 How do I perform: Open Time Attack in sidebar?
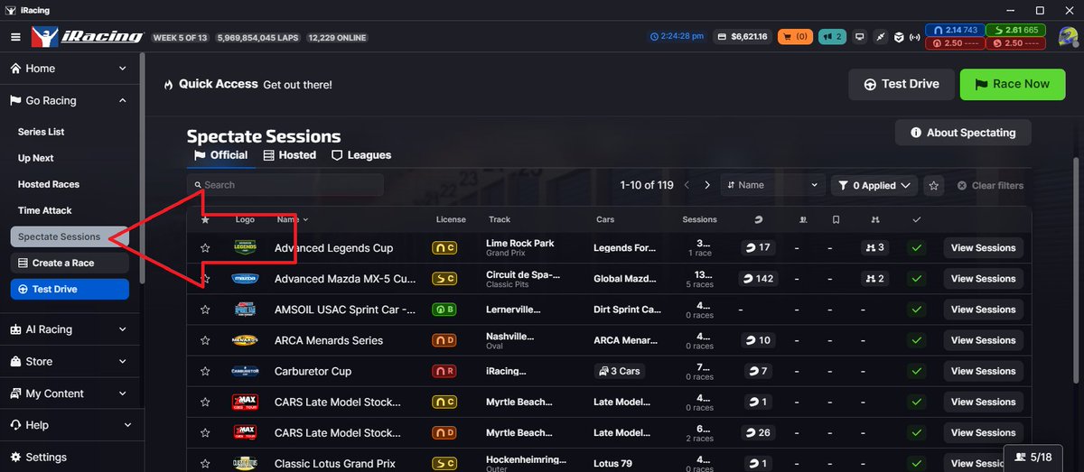(x=45, y=210)
